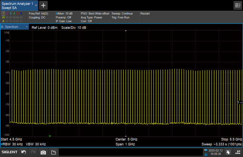
Task: Expand the 'A: Spectrum' window dropdown
Action: pos(27,27)
